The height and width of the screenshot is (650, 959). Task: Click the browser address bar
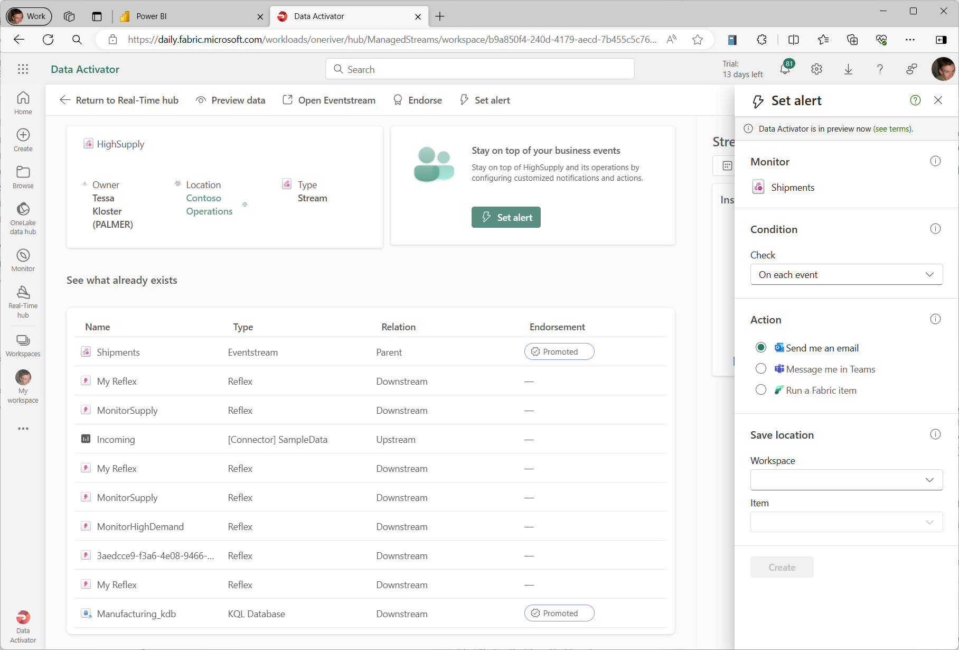tap(392, 40)
